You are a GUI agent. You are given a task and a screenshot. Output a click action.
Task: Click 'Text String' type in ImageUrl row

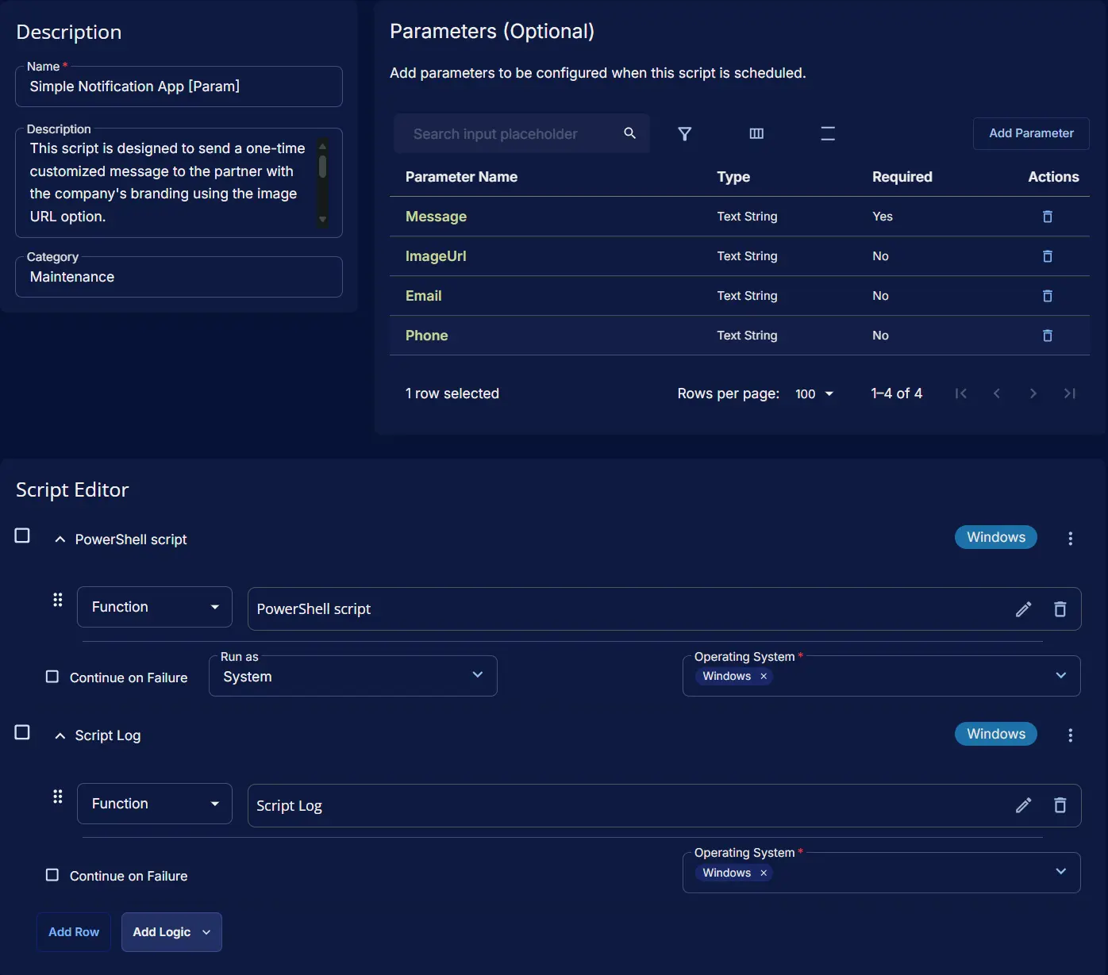click(x=747, y=256)
